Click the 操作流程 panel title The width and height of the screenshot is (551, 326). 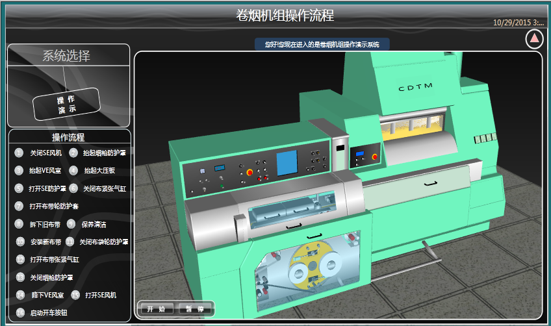coord(68,137)
